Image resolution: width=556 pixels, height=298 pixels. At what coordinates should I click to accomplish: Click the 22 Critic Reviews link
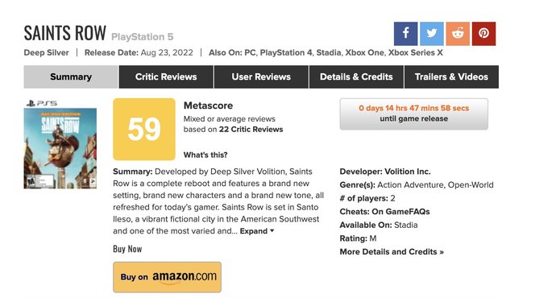coord(251,130)
